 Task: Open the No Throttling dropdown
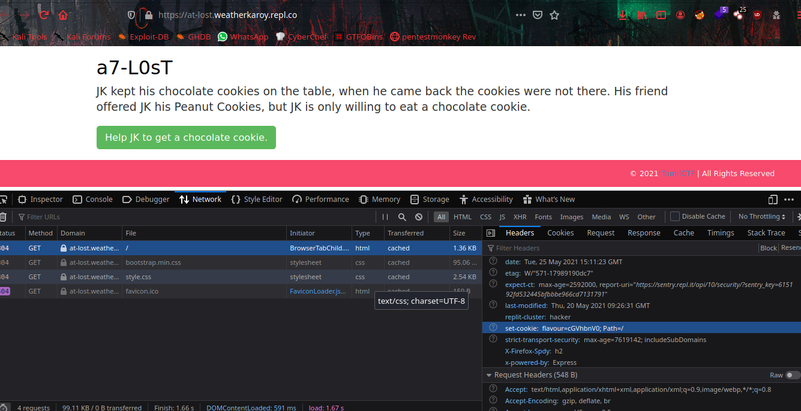pyautogui.click(x=762, y=216)
